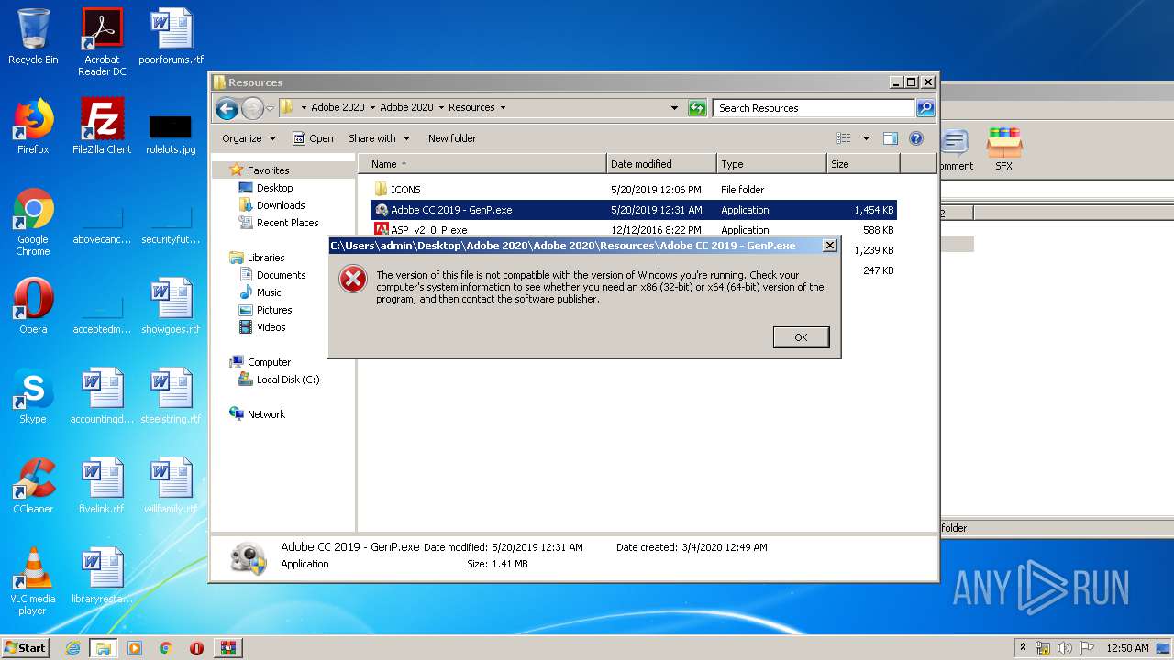Click the Change your view icon
1174x660 pixels.
coord(844,138)
